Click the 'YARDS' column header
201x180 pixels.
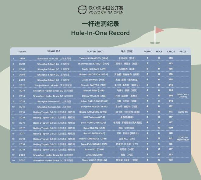click(x=171, y=51)
